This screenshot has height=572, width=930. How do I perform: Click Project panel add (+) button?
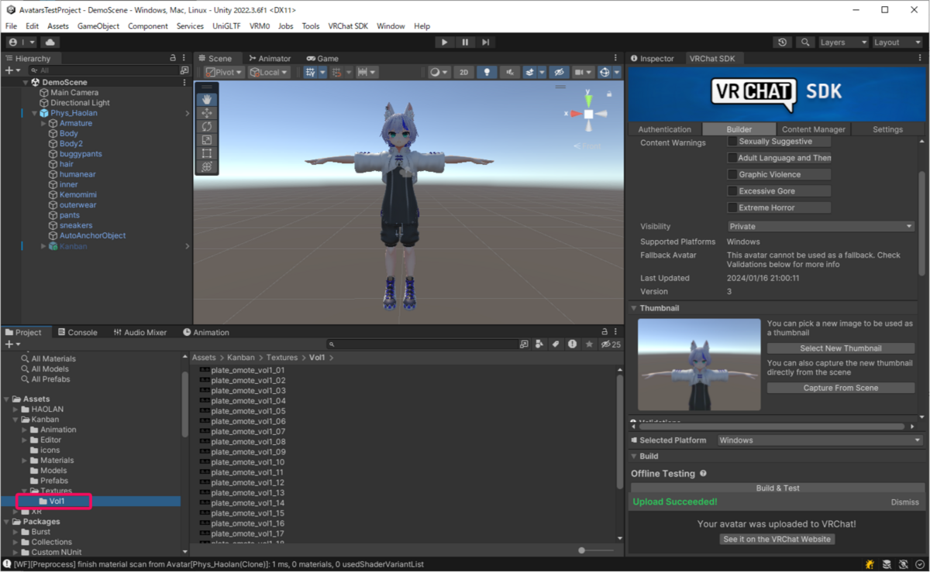(12, 344)
